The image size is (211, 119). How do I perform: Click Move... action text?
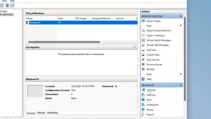point(150,110)
